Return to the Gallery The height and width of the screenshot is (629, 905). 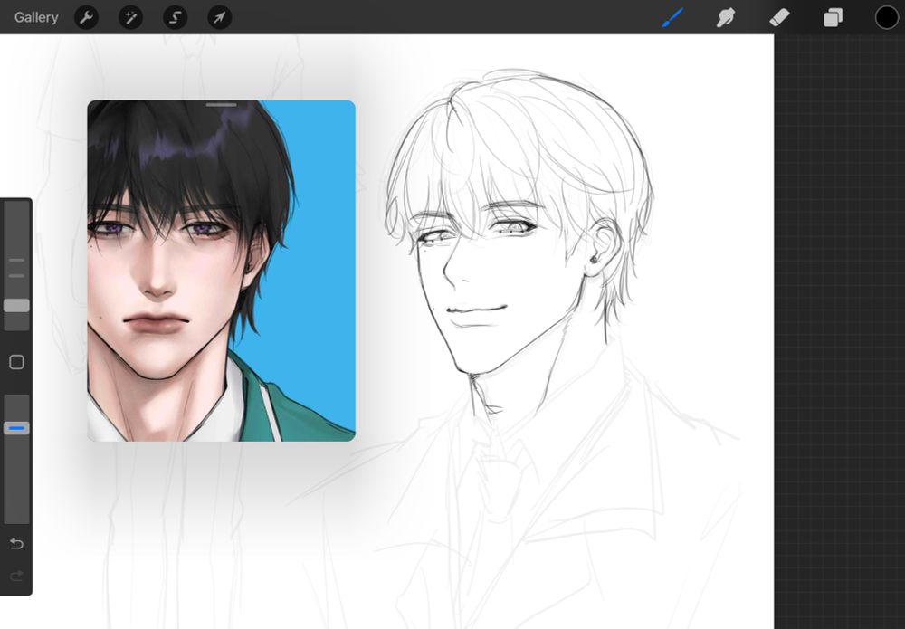[x=36, y=17]
